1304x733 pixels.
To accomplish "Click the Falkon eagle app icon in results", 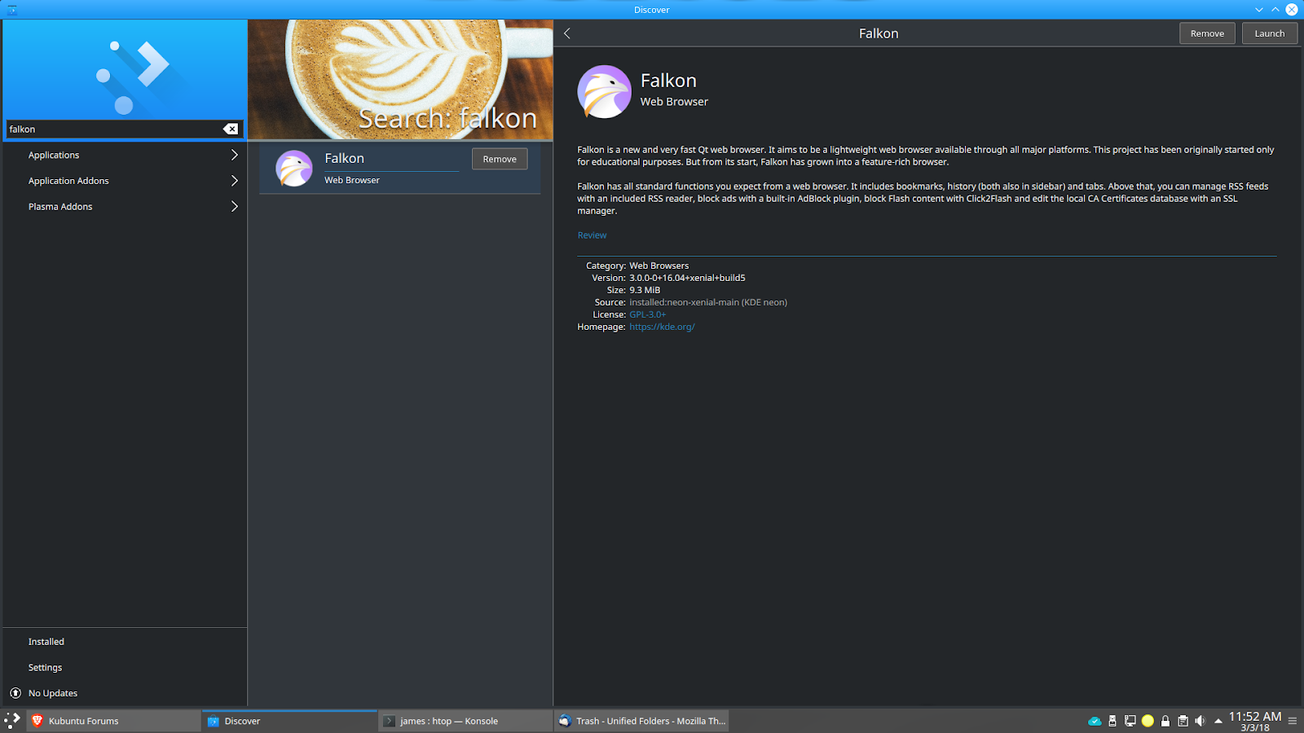I will [x=294, y=168].
